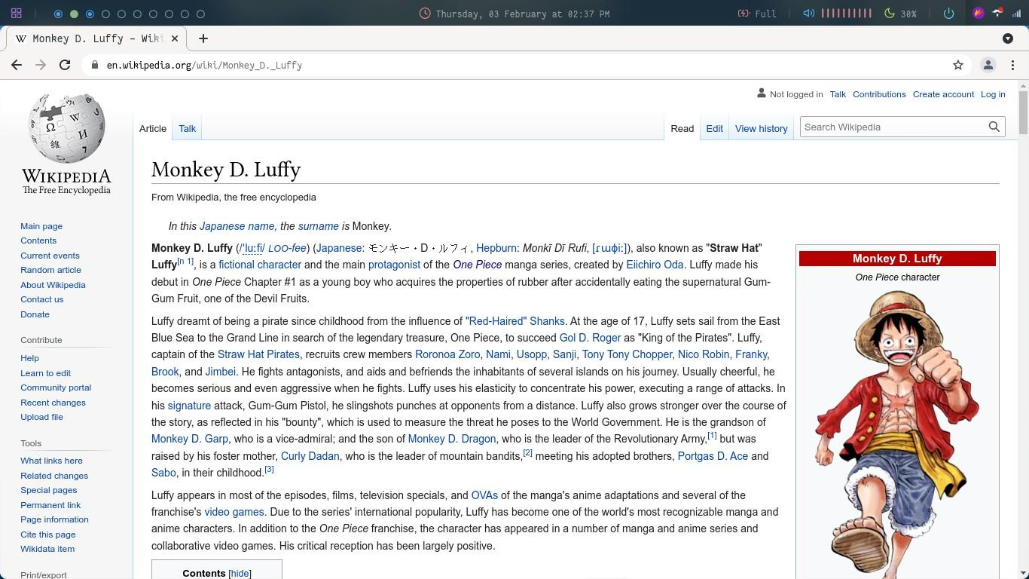Follow the Monkey D. Garp link

190,439
